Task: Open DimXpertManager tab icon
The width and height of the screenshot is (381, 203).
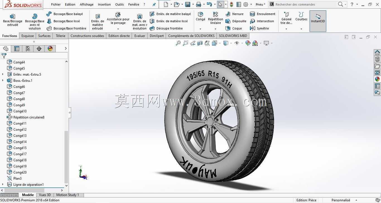Action: pos(39,49)
